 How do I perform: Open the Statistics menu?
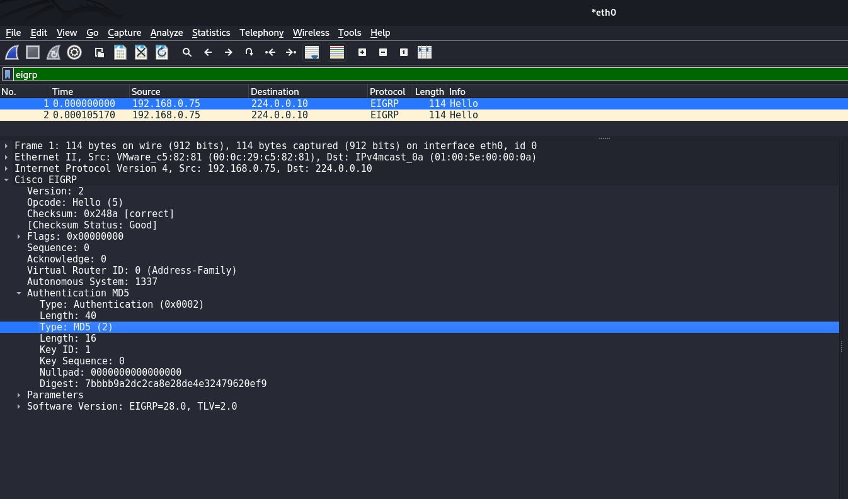210,33
